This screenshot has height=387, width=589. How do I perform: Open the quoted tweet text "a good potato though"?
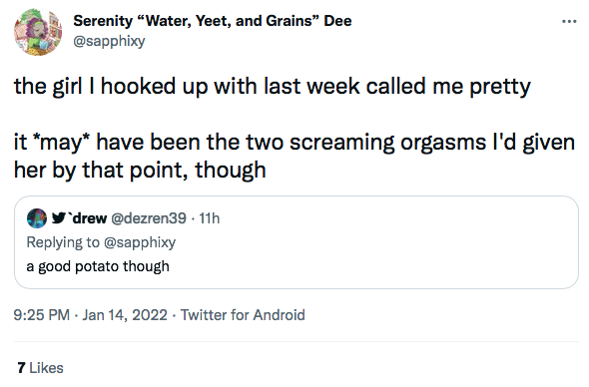click(98, 266)
